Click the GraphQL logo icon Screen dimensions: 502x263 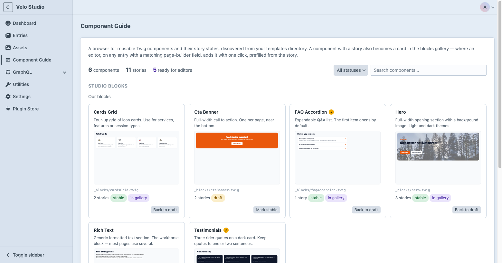pyautogui.click(x=8, y=72)
